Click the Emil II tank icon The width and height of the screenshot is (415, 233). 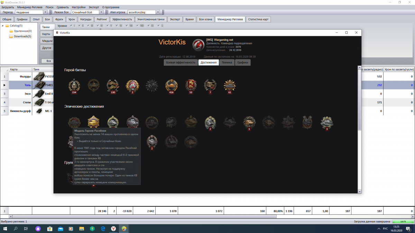pyautogui.click(x=38, y=94)
